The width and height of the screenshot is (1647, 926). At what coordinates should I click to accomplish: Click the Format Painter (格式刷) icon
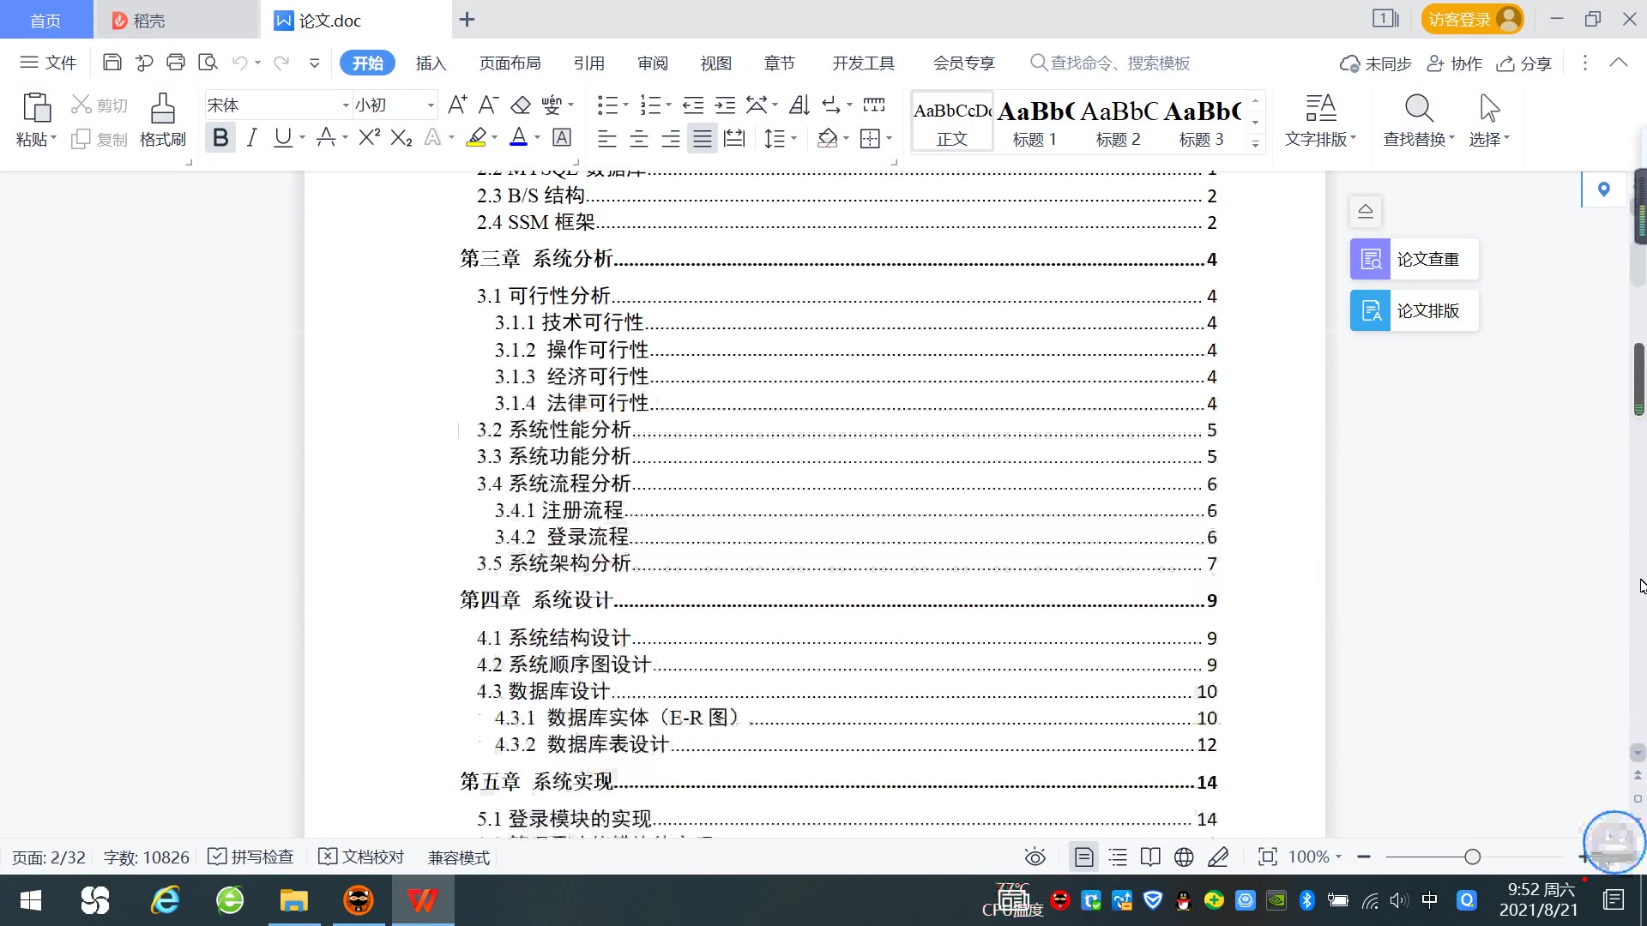pyautogui.click(x=162, y=110)
